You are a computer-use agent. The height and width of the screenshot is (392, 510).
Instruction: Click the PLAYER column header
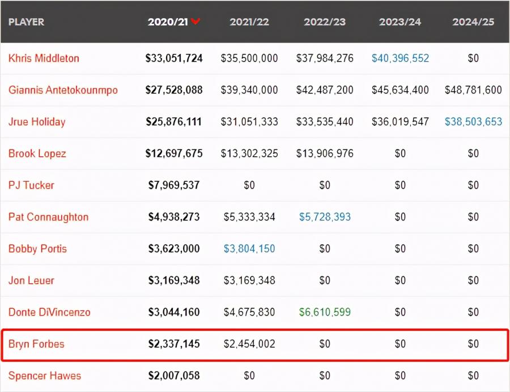click(x=26, y=22)
